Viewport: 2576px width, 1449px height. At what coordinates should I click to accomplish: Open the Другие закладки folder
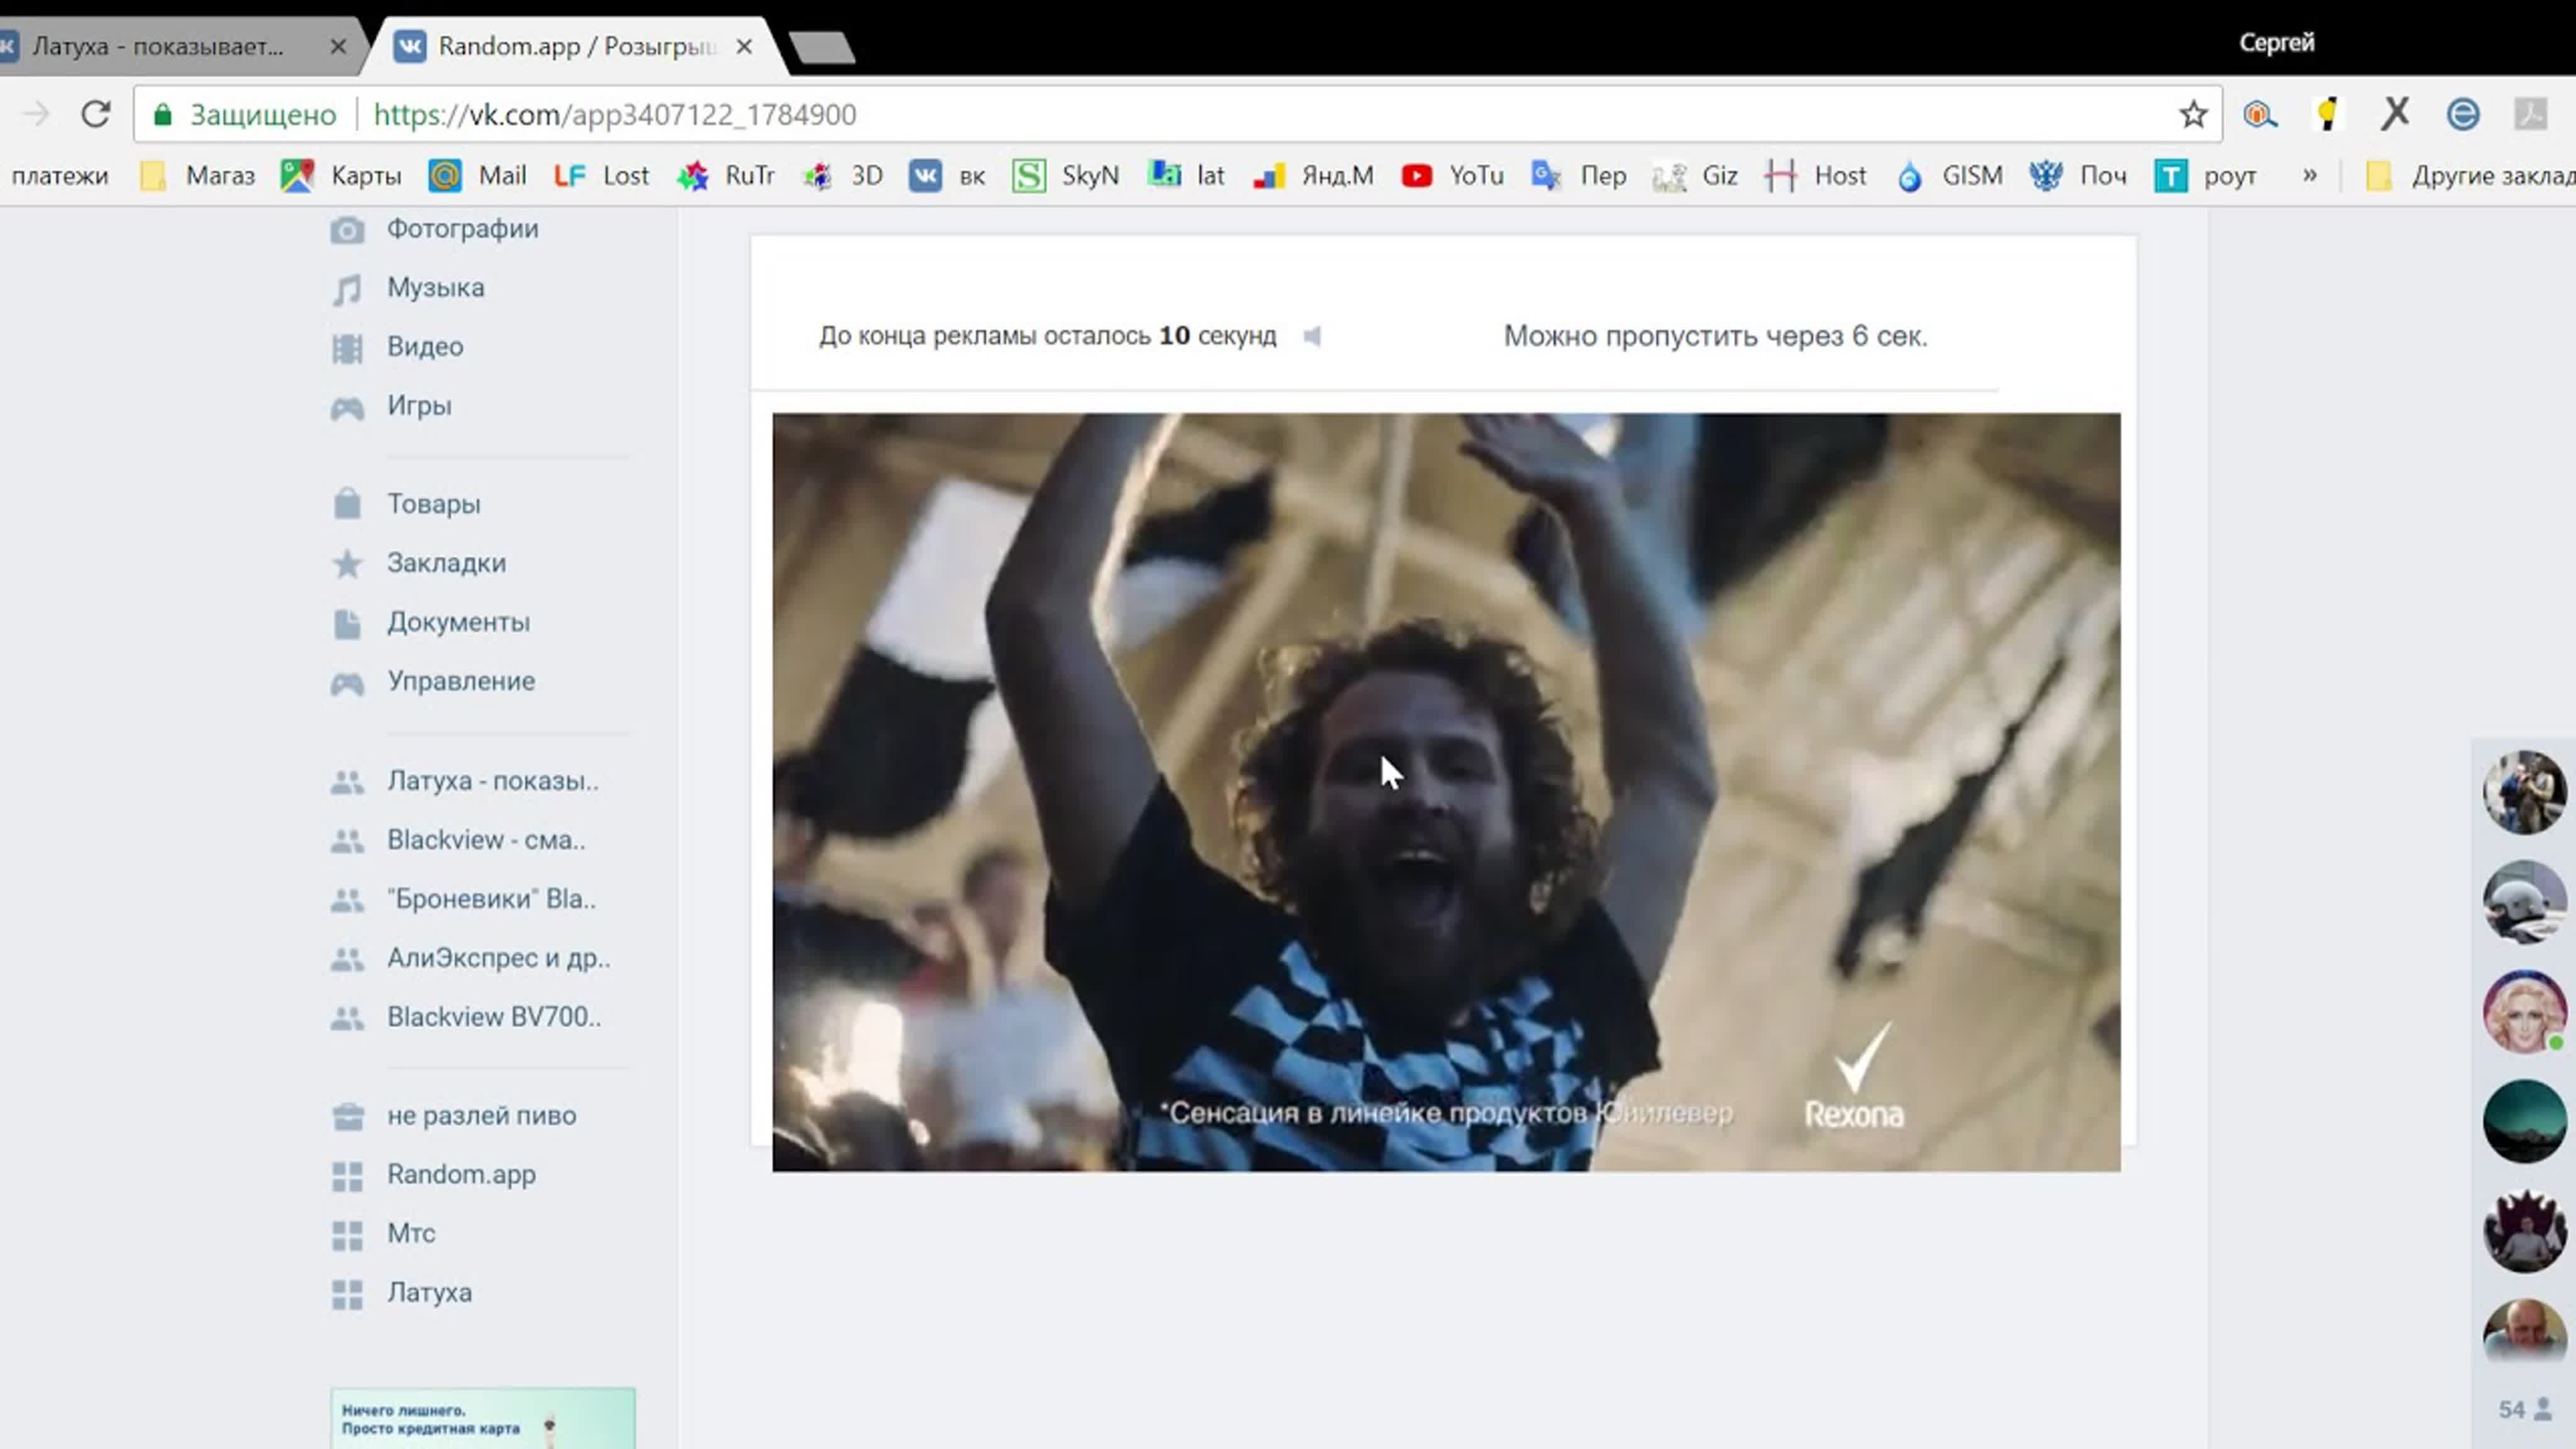click(x=2470, y=176)
